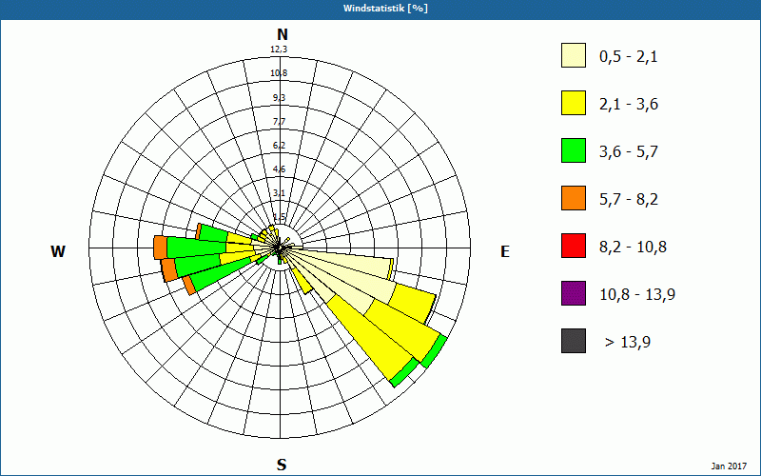
Task: Click the green tip of the longest southeast bar
Action: click(x=435, y=350)
